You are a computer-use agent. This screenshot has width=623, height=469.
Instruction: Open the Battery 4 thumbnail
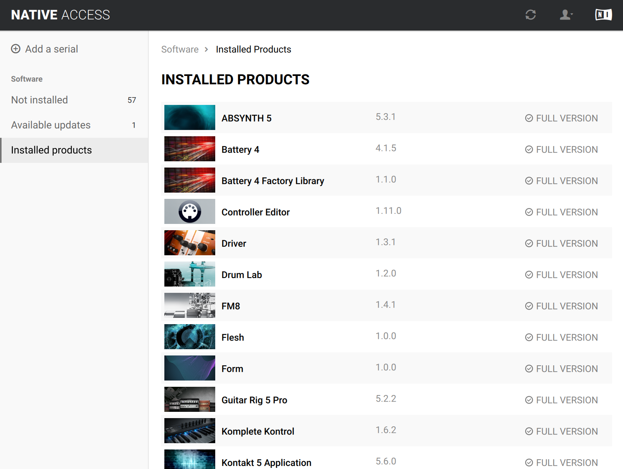pos(190,149)
